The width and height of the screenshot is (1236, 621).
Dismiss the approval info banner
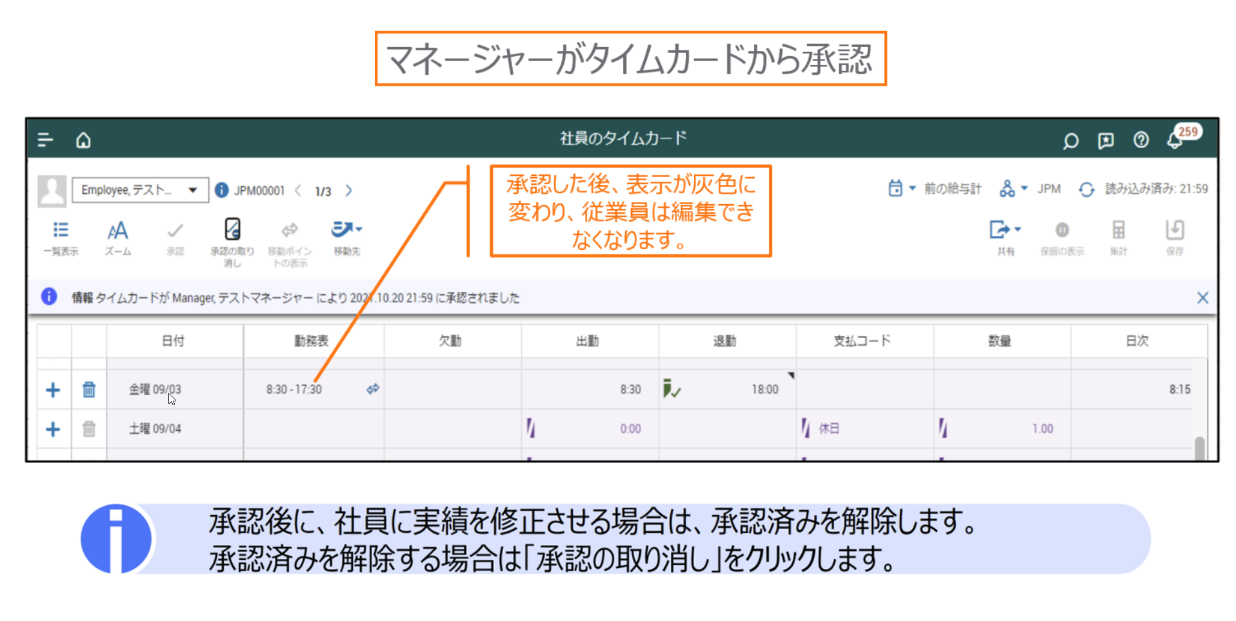coord(1202,298)
